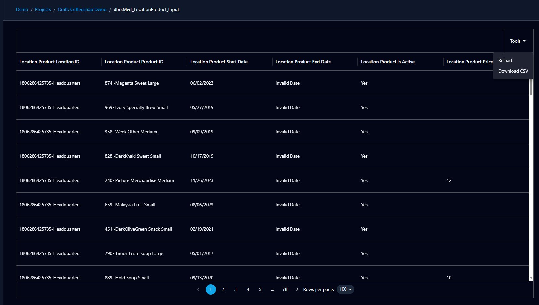This screenshot has width=539, height=305.
Task: Navigate to Projects breadcrumb link
Action: tap(43, 9)
